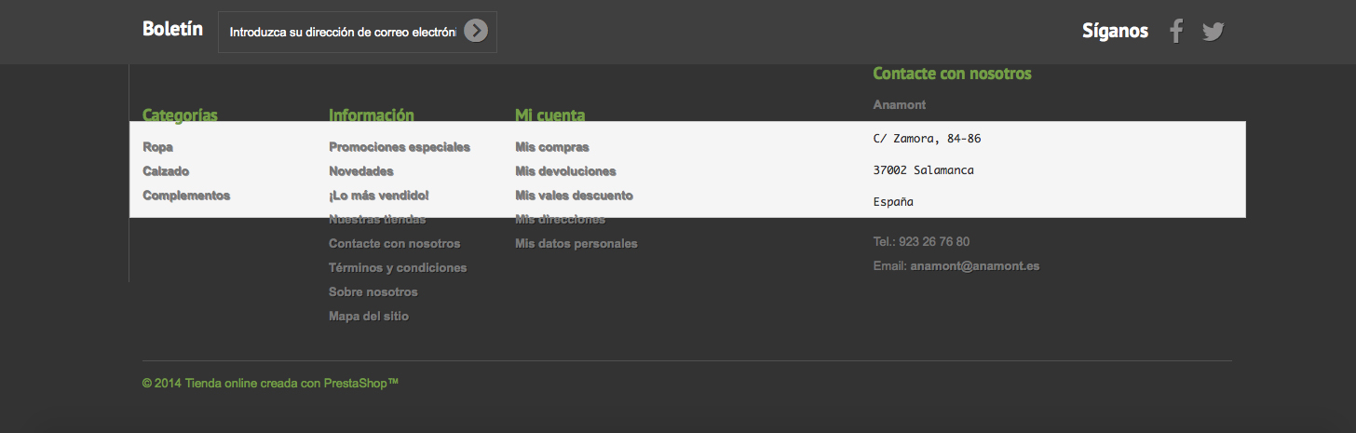Open Mis devoluciones link
The width and height of the screenshot is (1356, 433).
tap(565, 171)
